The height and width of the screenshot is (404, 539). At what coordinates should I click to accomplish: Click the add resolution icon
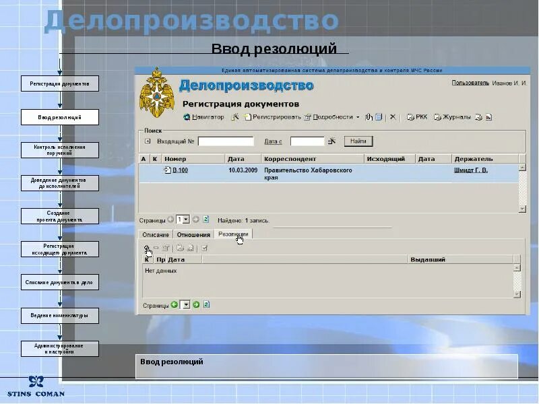coord(146,248)
